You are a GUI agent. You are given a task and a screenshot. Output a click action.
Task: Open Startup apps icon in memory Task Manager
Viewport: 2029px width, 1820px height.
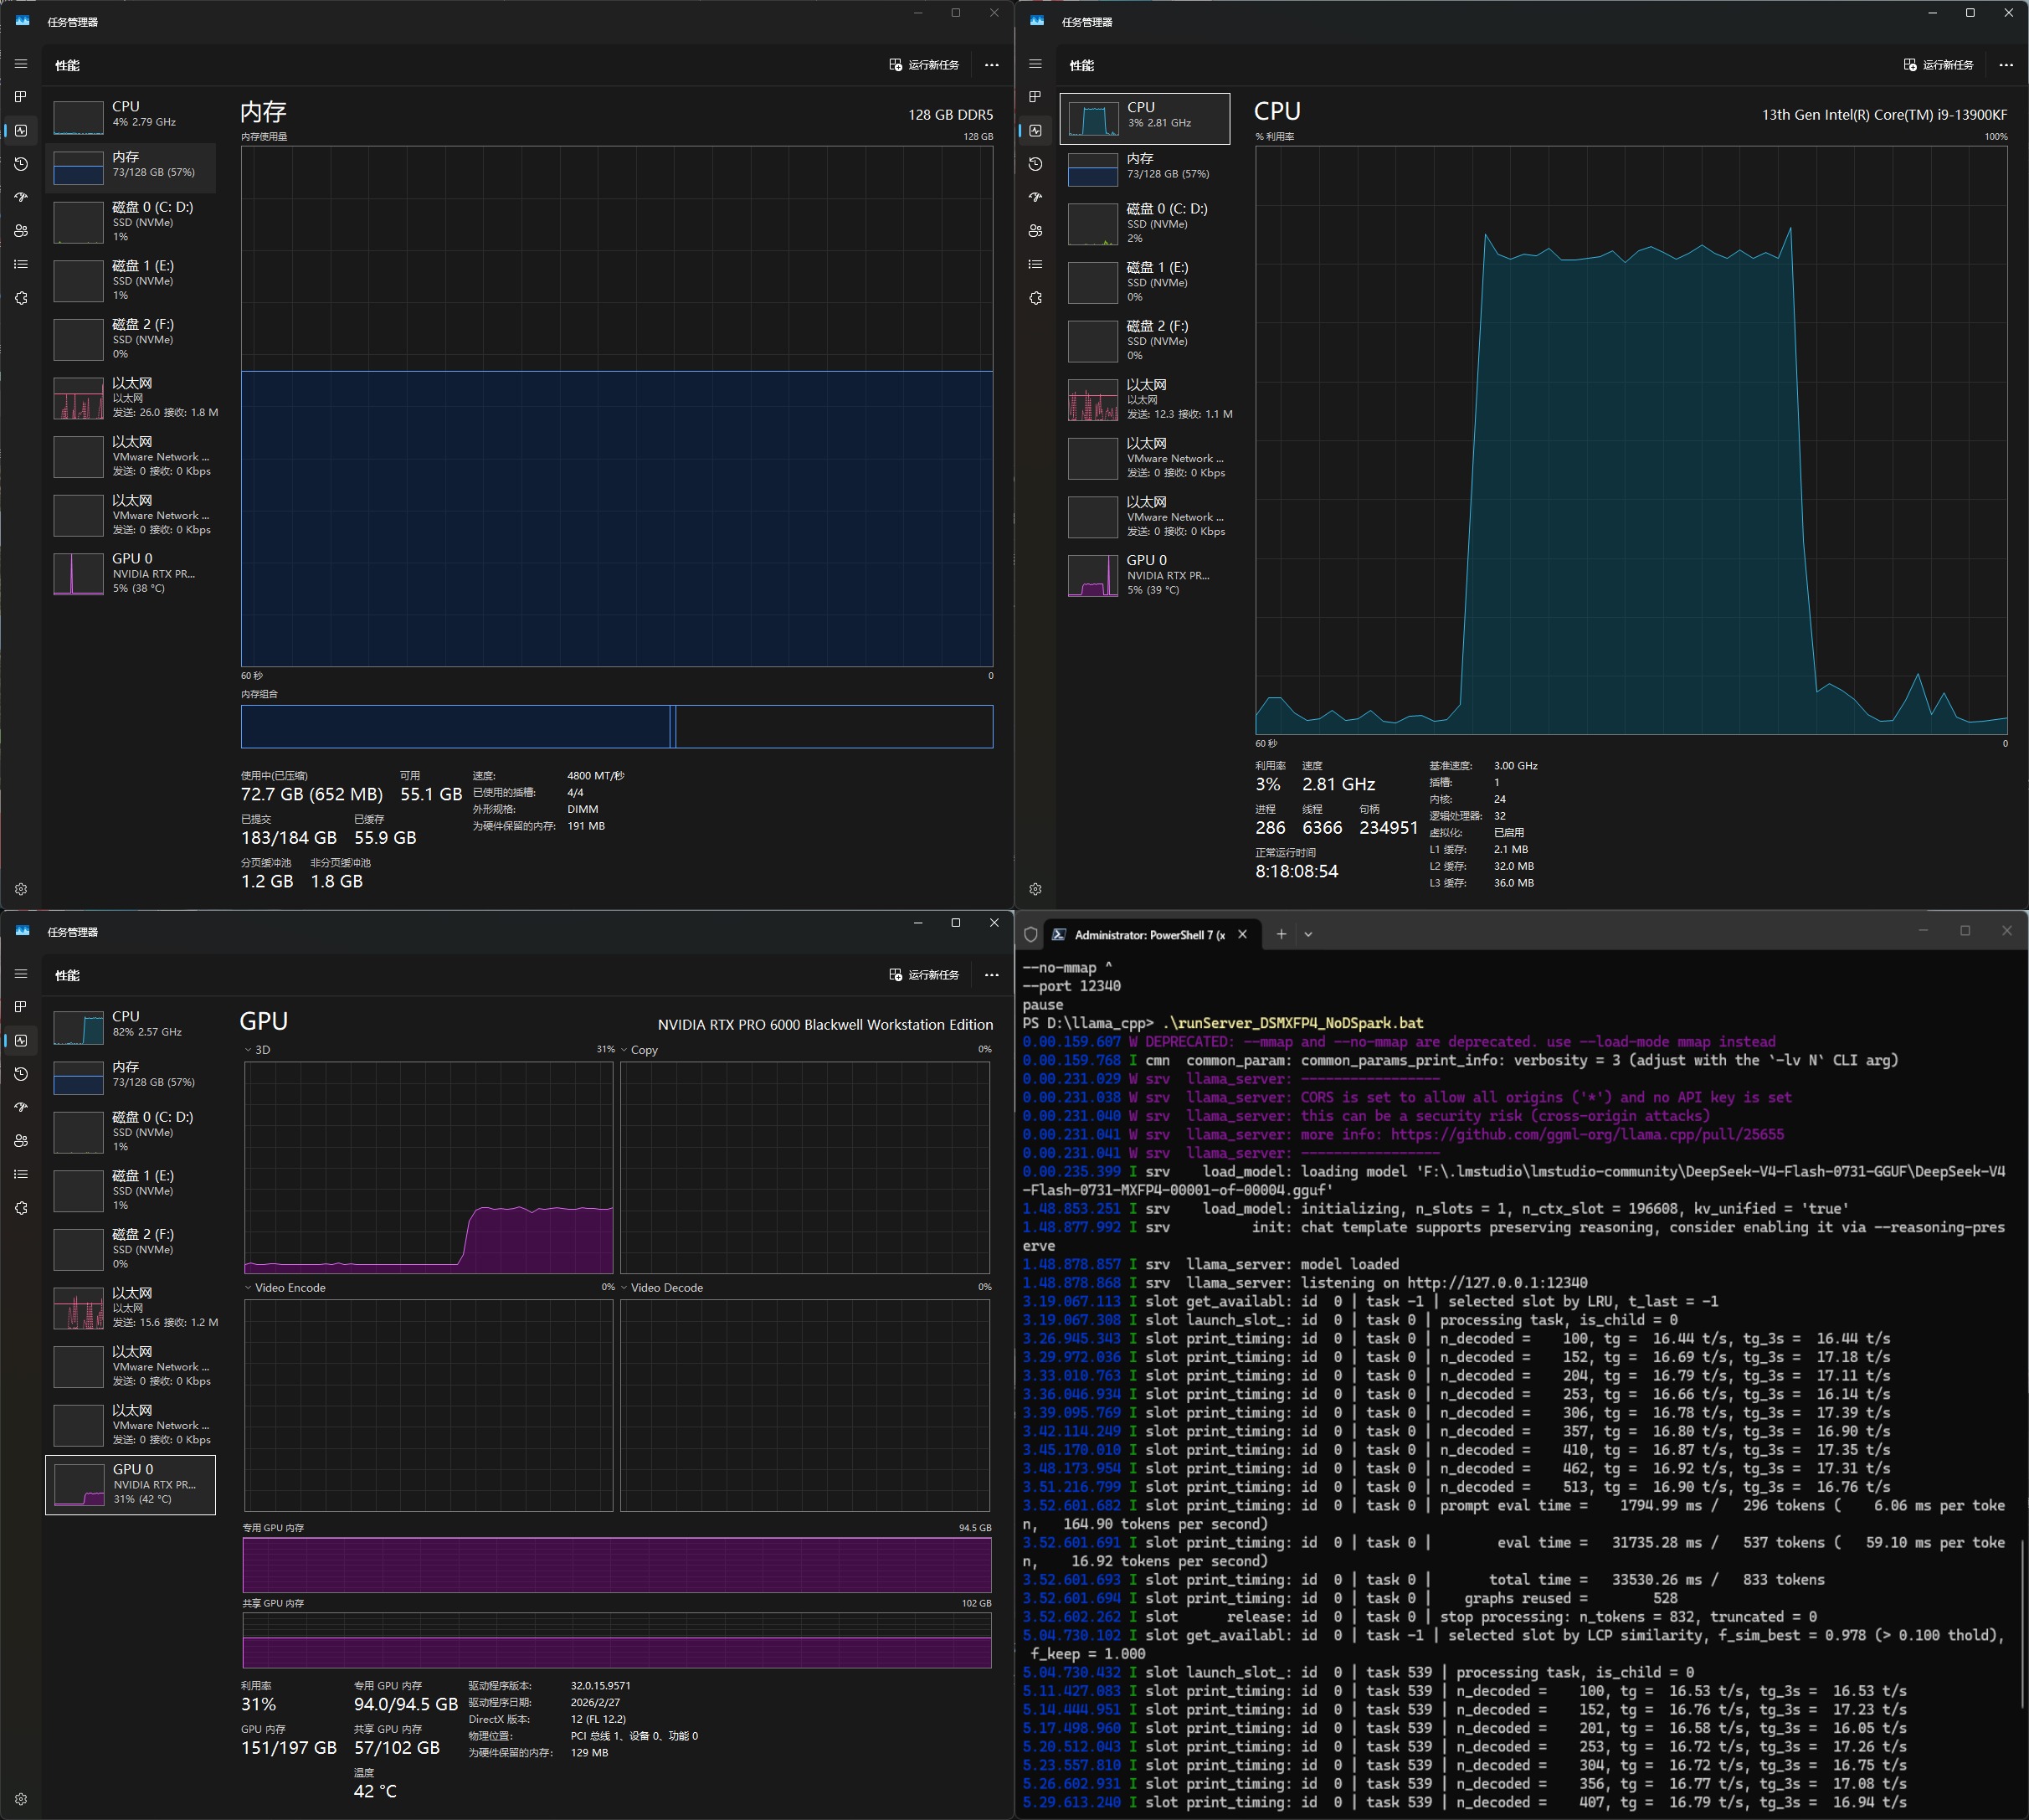(x=21, y=197)
